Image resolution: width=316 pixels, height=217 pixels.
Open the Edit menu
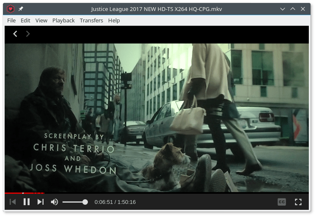click(x=25, y=21)
